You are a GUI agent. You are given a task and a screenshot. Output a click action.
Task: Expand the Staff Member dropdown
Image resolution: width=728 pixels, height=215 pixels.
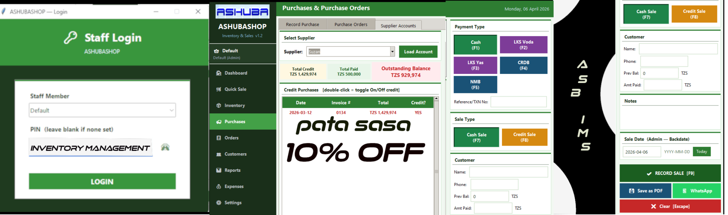[x=171, y=110]
